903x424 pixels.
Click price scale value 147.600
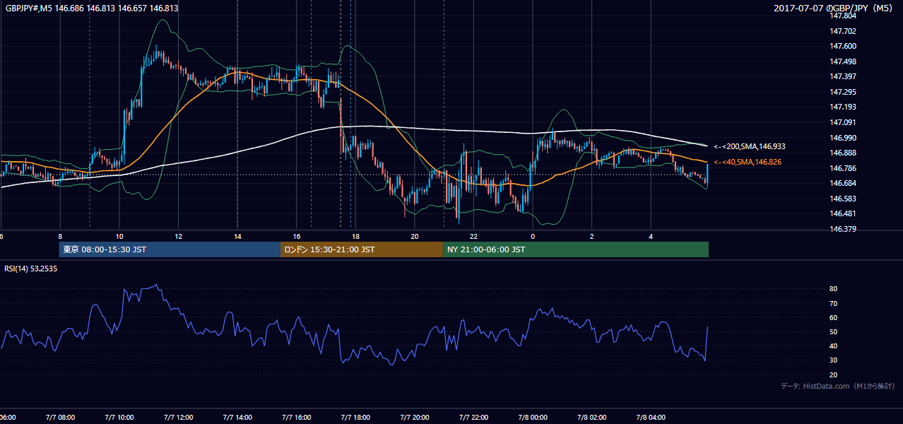tap(844, 46)
